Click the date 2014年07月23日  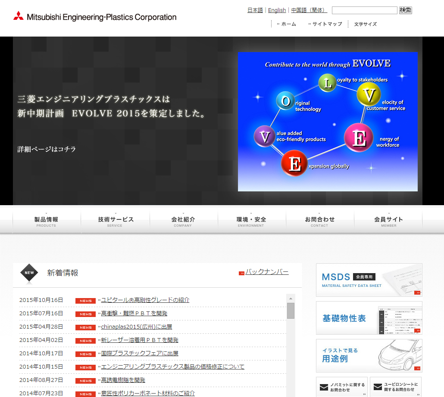[x=41, y=393]
